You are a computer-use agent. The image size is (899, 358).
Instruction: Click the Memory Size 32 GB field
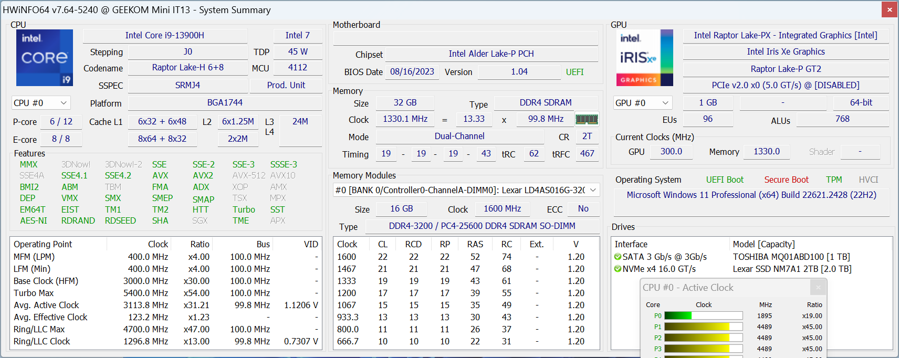pos(405,103)
